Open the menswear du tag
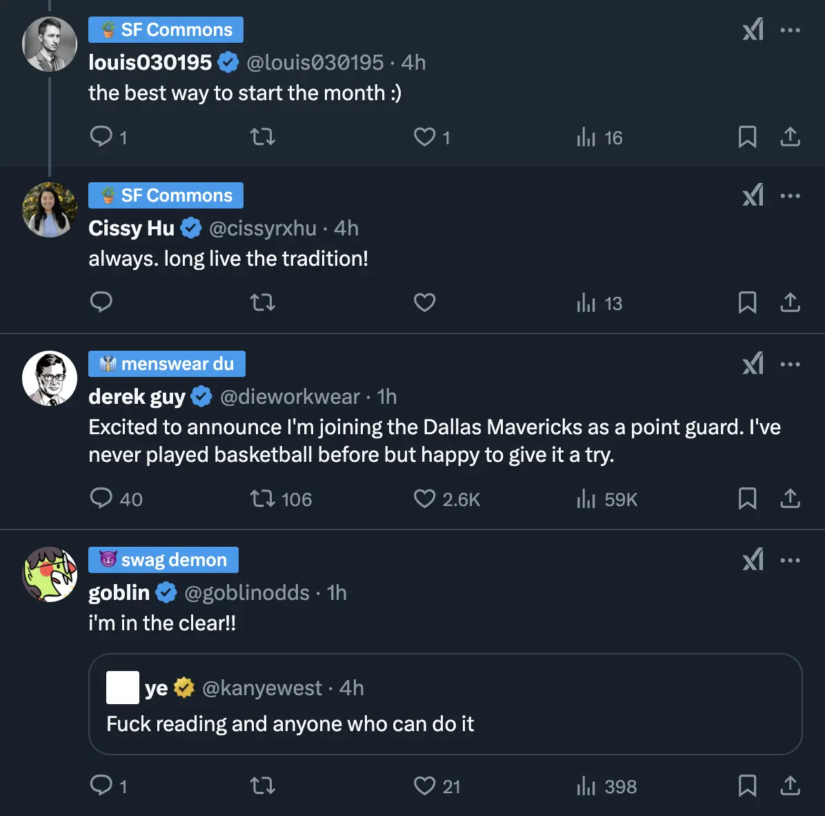Image resolution: width=825 pixels, height=816 pixels. pyautogui.click(x=167, y=364)
